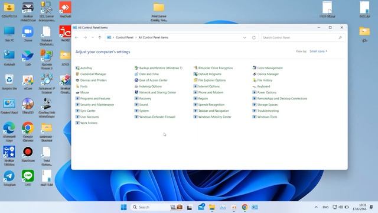Click Ease of Access Center icon

coord(136,80)
